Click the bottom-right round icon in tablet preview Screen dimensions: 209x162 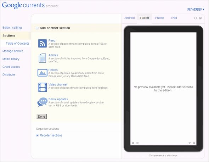pos(194,143)
